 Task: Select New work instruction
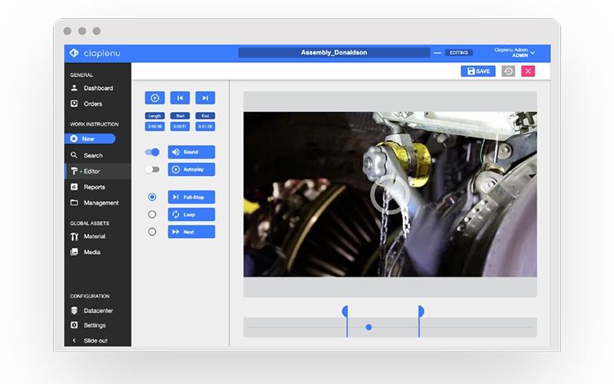click(x=90, y=139)
